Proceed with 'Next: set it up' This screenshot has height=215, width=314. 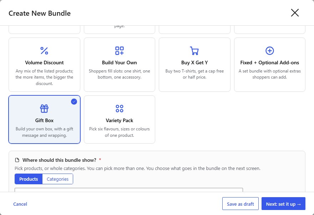click(283, 204)
